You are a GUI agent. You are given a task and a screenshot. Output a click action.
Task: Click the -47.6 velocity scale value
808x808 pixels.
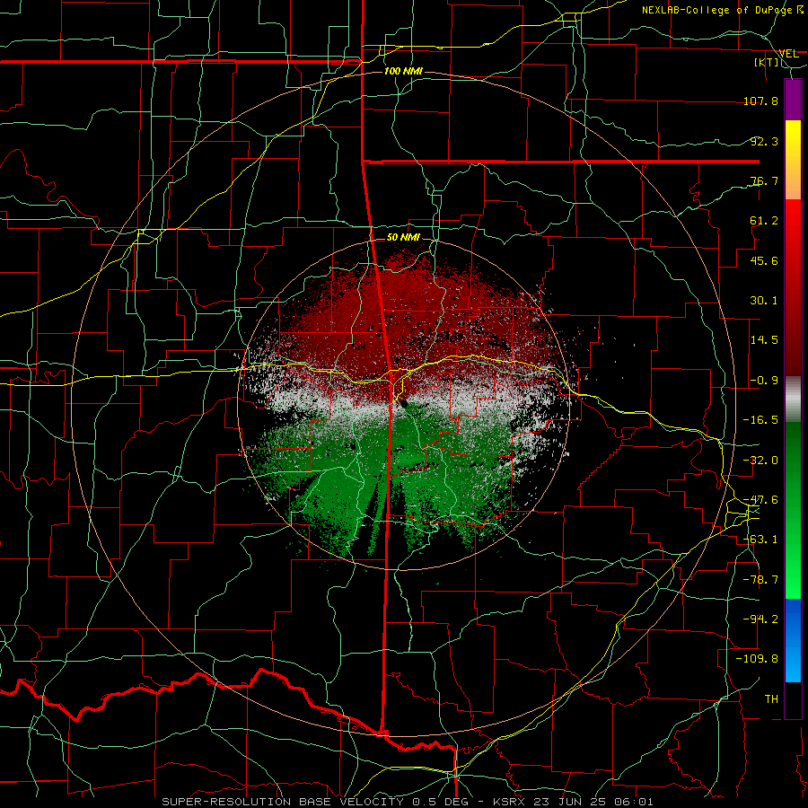point(760,500)
